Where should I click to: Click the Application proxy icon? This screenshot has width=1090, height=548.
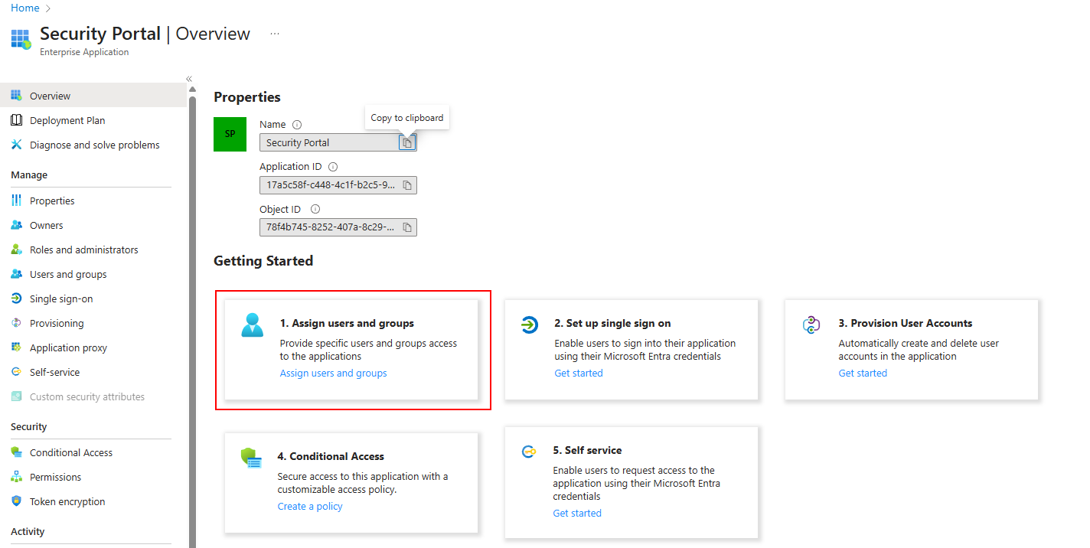tap(16, 347)
